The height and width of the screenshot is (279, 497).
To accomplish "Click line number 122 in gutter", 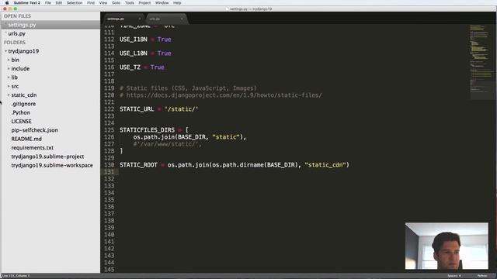I will 109,109.
